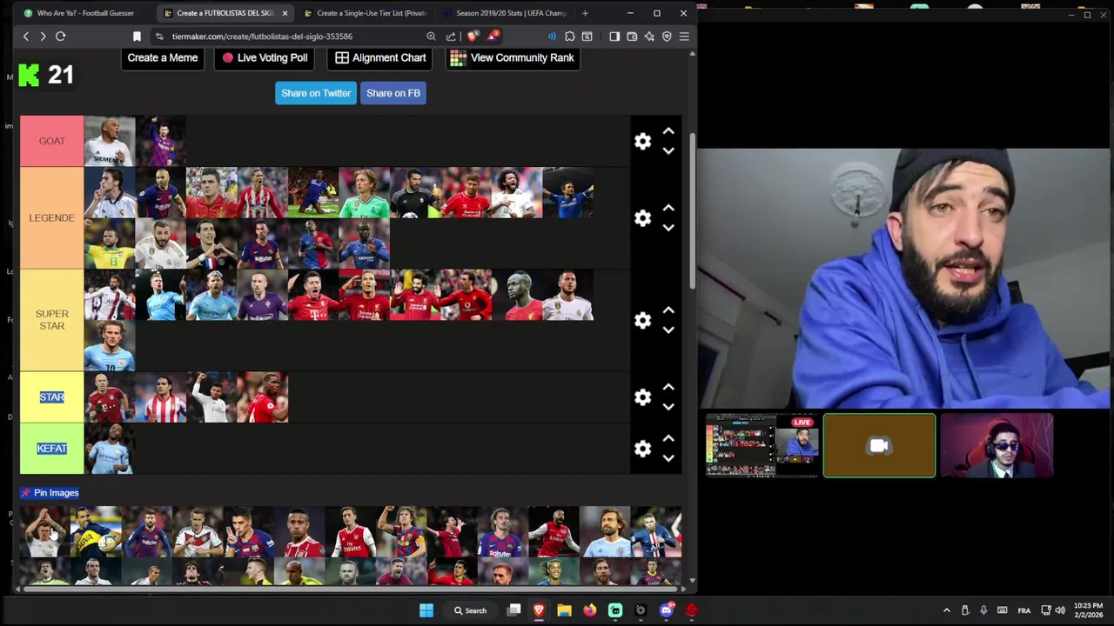Screen dimensions: 1114x626
Task: Switch to Season 2019/20 Stats UEFA tab
Action: (505, 13)
